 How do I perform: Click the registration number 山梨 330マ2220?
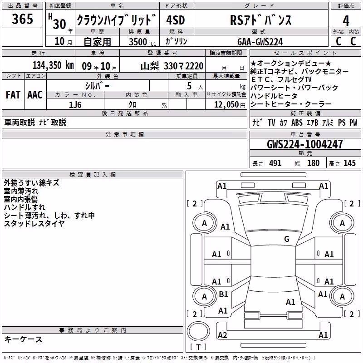point(172,66)
